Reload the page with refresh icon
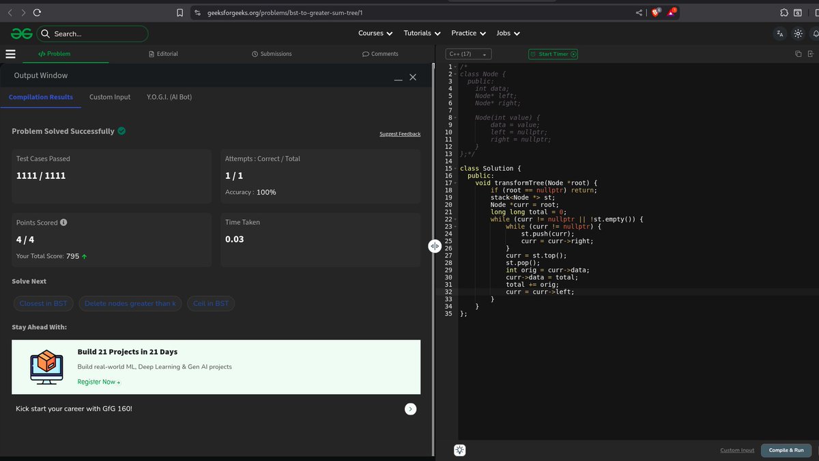Screen dimensions: 819x461 (37, 12)
